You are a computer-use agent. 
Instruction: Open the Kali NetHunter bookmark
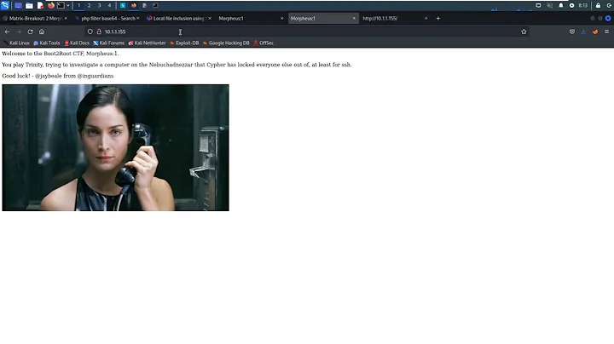point(148,43)
